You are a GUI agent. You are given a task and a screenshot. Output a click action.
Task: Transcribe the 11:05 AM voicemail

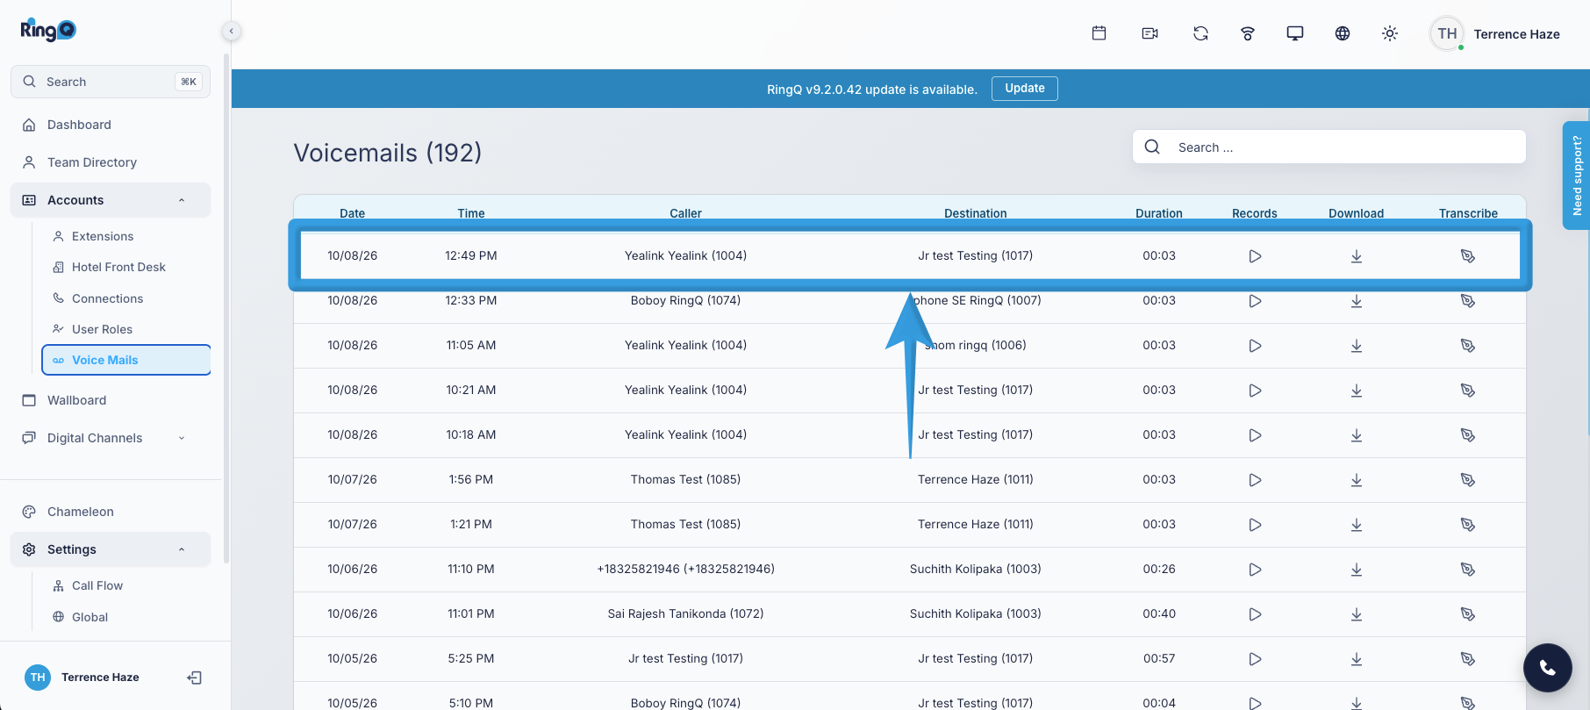click(1468, 346)
